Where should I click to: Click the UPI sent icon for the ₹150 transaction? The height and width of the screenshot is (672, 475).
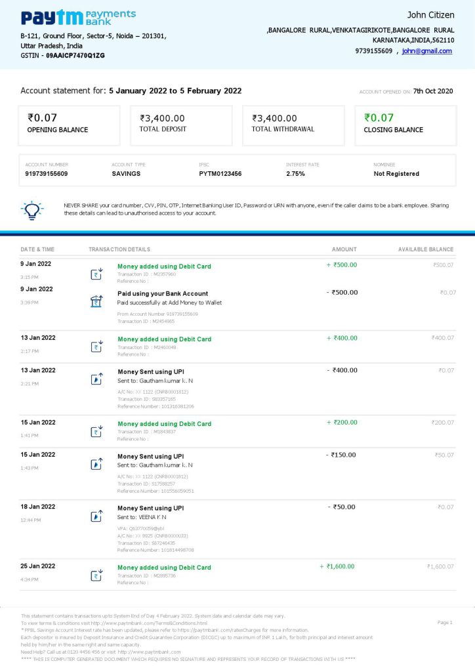click(x=96, y=464)
